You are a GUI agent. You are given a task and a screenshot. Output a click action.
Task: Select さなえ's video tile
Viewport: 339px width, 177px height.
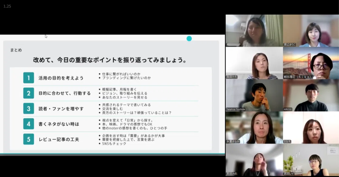point(311,127)
